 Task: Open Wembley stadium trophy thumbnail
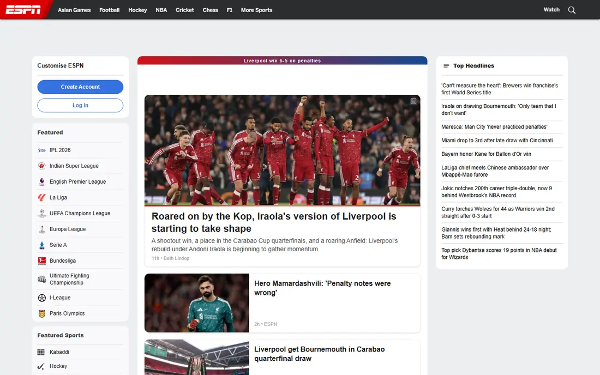coord(197,357)
